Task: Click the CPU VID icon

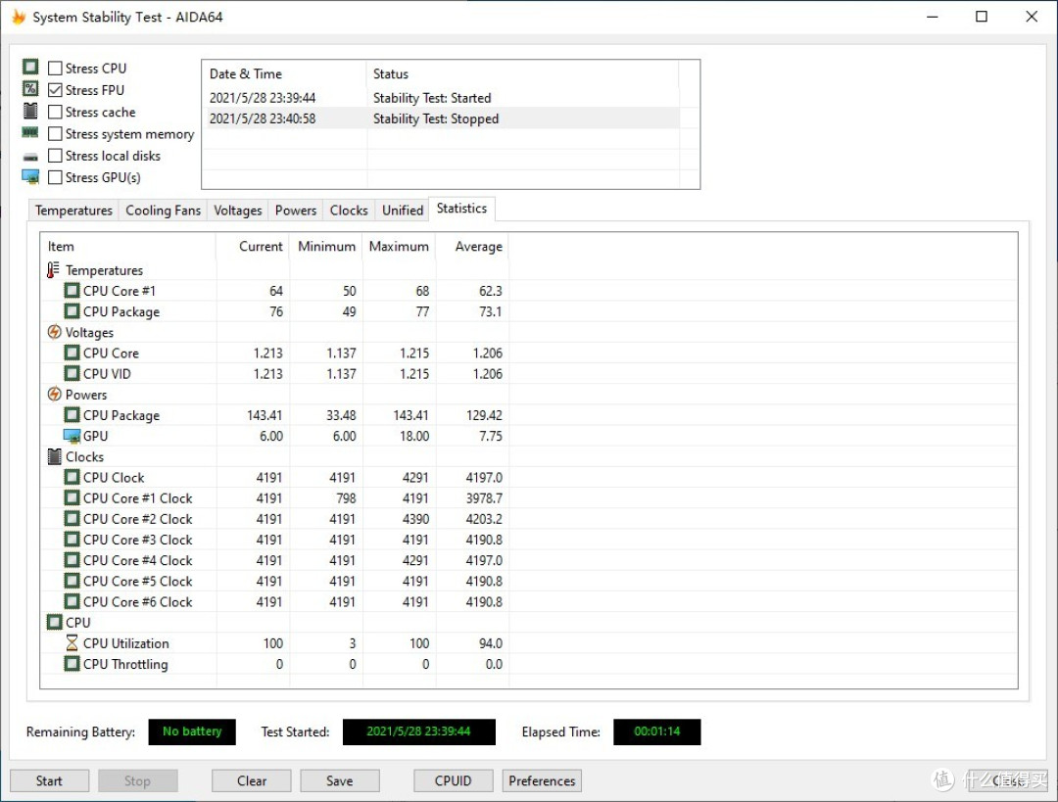Action: [72, 373]
